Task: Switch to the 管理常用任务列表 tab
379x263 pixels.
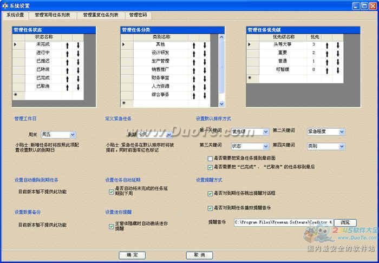Action: 52,15
